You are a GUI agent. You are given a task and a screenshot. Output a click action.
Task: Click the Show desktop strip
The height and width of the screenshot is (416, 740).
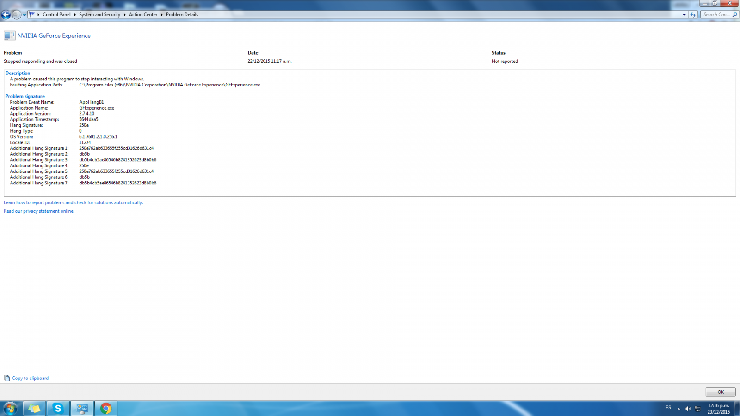tap(737, 409)
